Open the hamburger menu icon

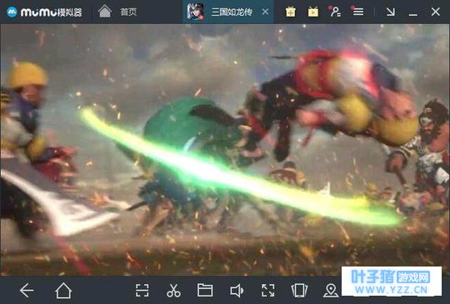pyautogui.click(x=357, y=12)
